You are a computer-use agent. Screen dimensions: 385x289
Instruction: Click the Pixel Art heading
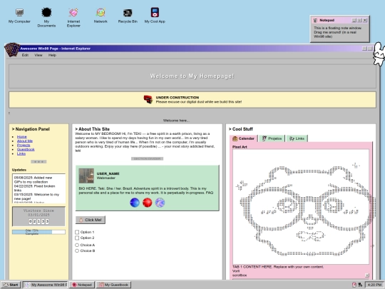(x=240, y=147)
